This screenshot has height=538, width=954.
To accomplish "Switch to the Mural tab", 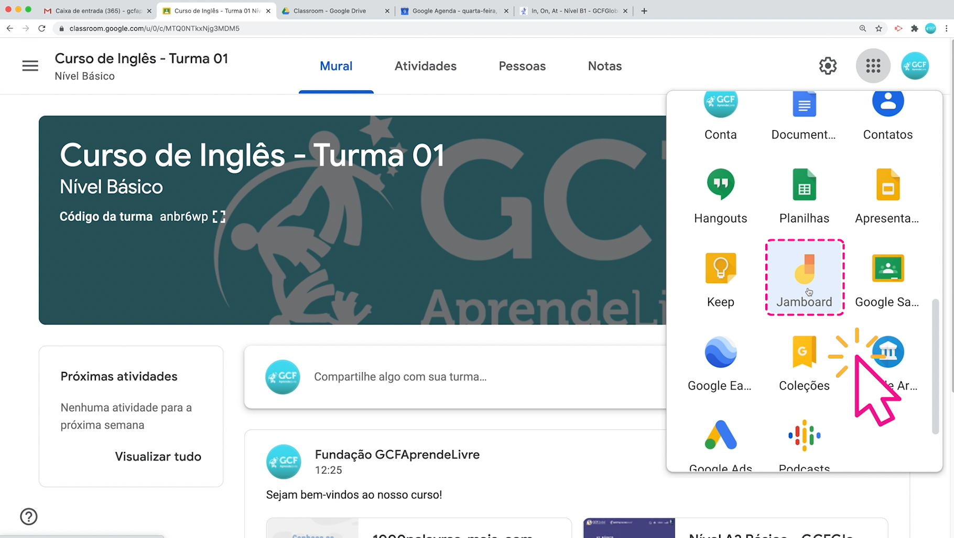I will pyautogui.click(x=336, y=66).
